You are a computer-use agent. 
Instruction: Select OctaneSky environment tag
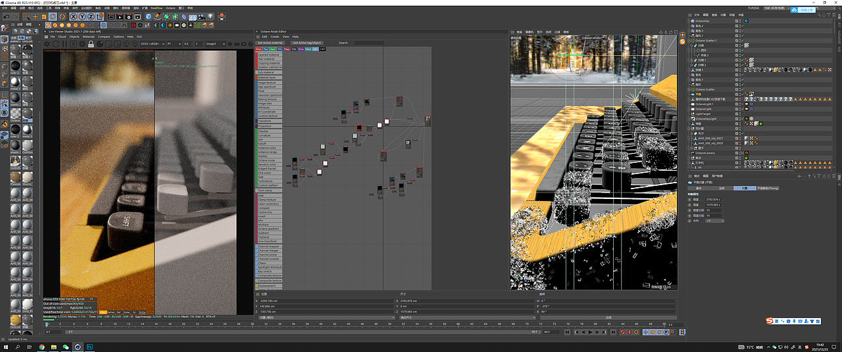(x=747, y=21)
